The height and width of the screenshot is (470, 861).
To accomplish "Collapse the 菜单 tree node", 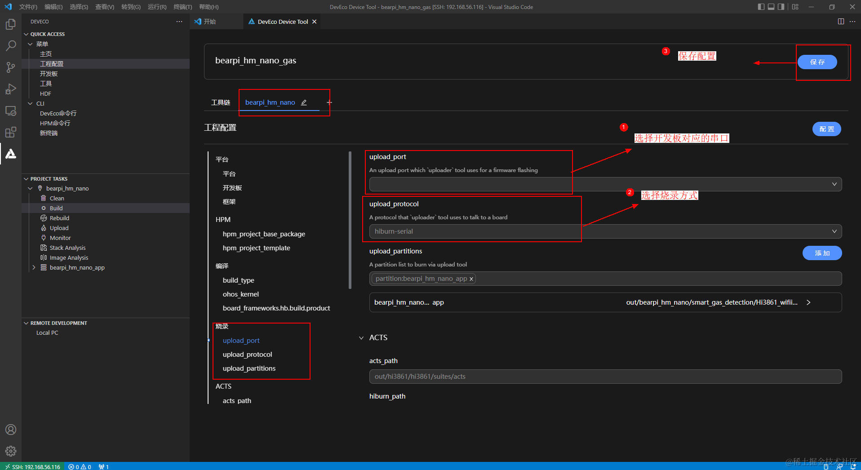I will [30, 44].
